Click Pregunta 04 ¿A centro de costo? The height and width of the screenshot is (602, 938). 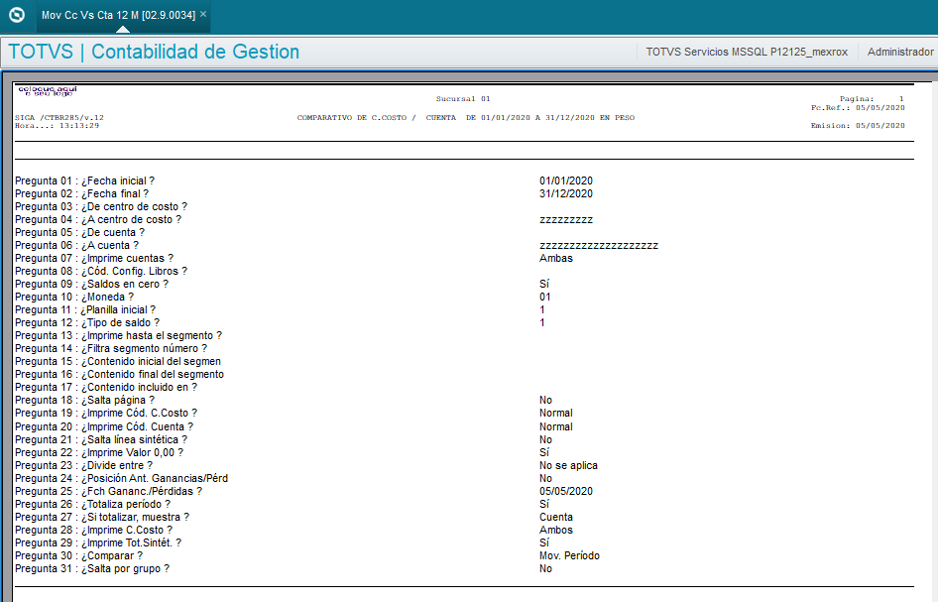[x=98, y=219]
